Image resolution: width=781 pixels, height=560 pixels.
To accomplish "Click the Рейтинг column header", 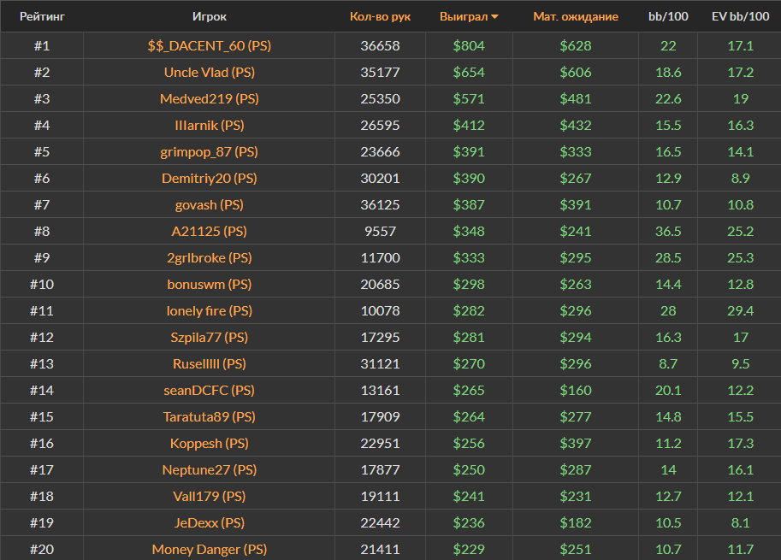I will 42,17.
